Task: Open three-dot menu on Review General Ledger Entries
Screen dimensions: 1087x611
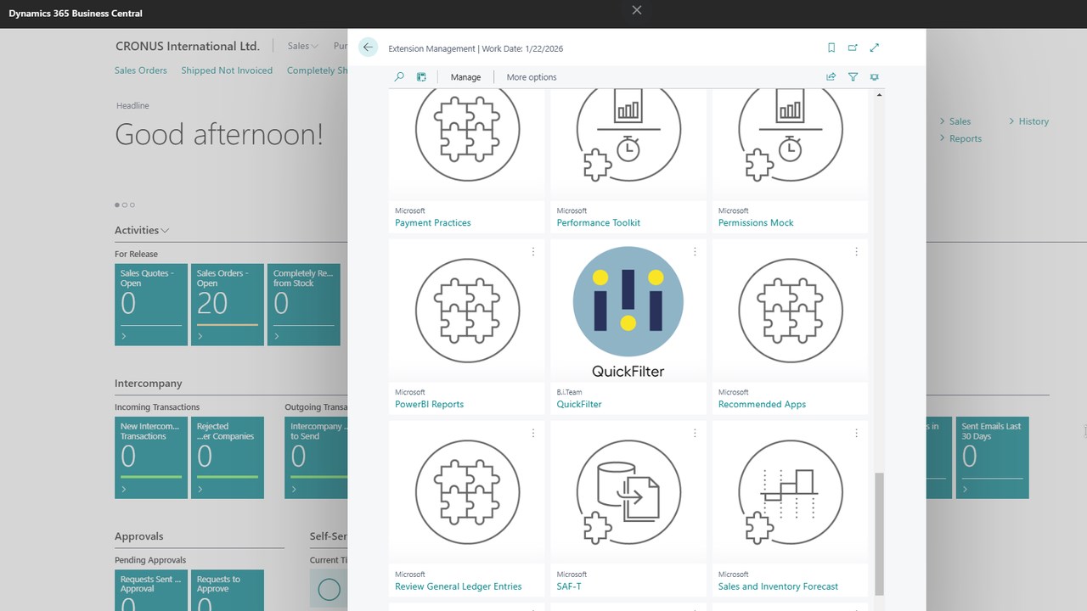Action: pos(533,434)
